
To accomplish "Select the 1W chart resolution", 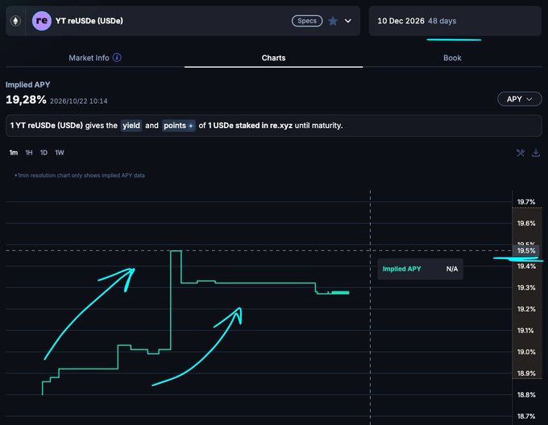I will coord(60,153).
